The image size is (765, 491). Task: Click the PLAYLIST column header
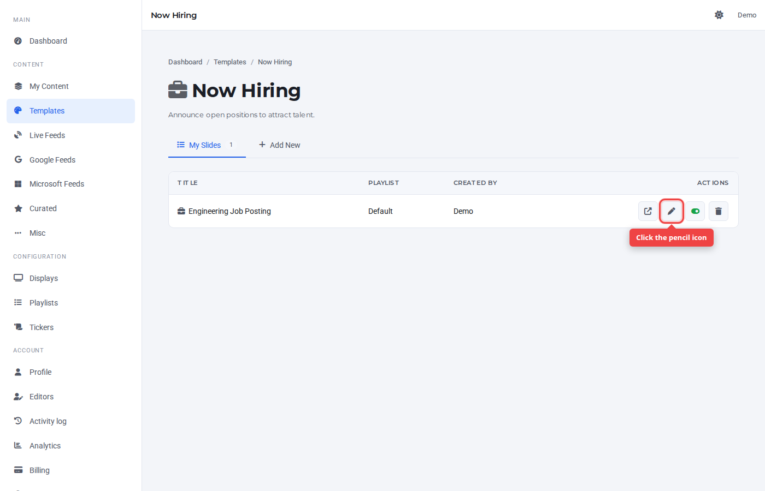click(x=384, y=183)
